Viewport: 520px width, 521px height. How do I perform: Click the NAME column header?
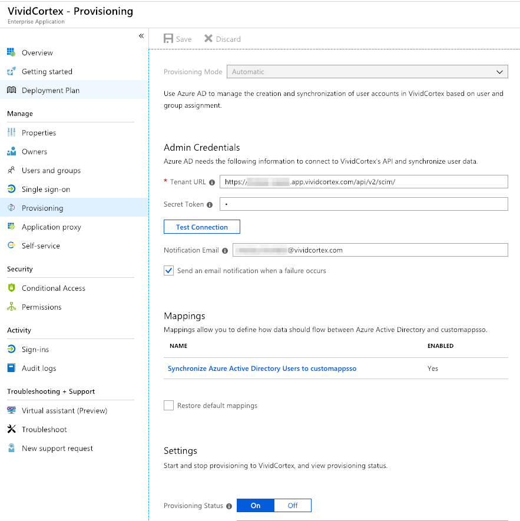coord(178,346)
